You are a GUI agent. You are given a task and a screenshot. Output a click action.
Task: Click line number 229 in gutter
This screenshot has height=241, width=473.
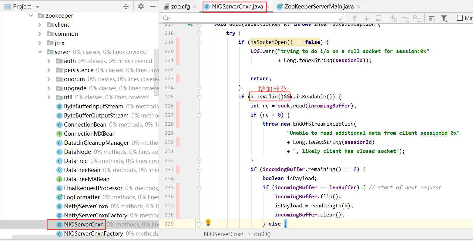point(169,133)
